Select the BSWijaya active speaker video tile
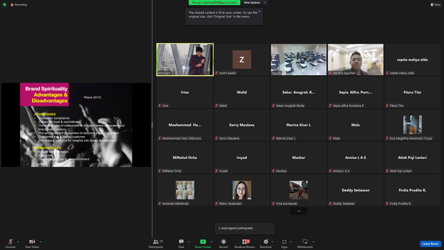 [185, 60]
